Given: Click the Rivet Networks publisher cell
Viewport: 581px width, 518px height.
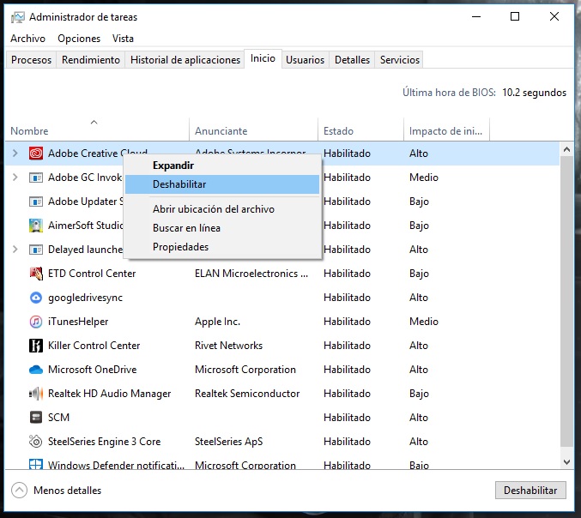Looking at the screenshot, I should (228, 346).
